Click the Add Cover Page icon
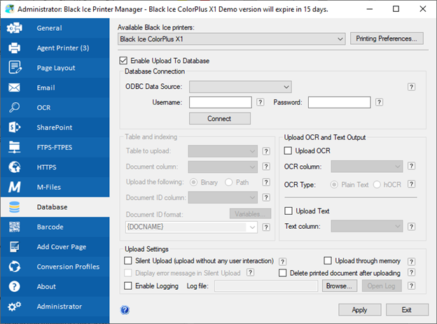 [14, 247]
